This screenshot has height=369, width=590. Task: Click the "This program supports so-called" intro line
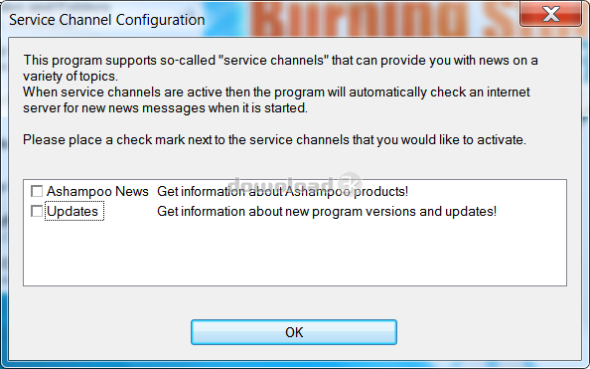click(x=280, y=61)
